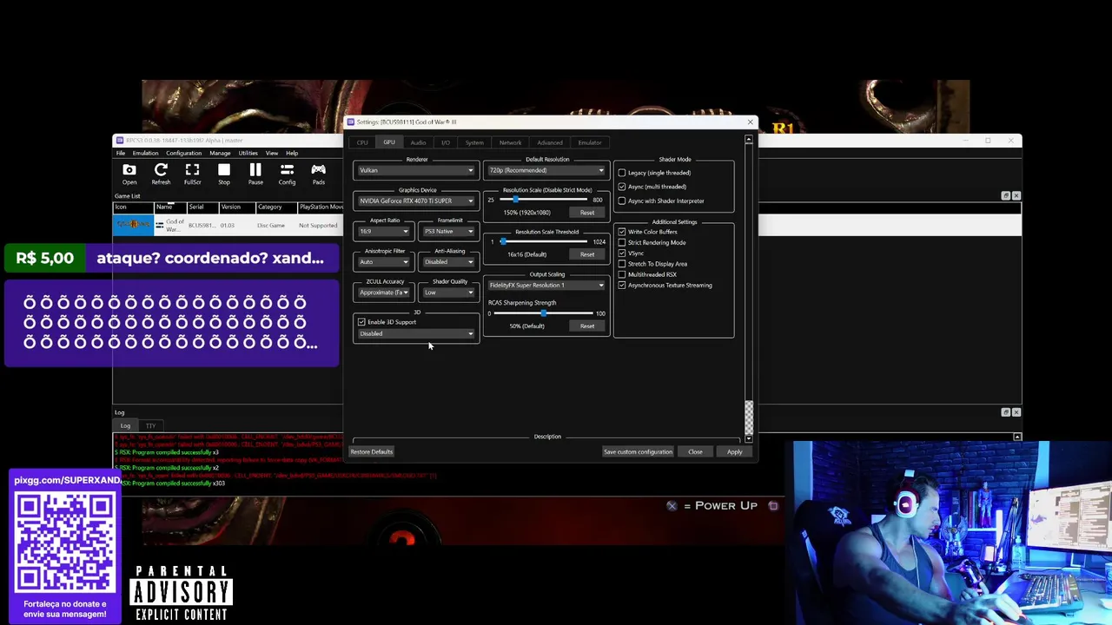Switch to the Audio settings tab
Image resolution: width=1112 pixels, height=625 pixels.
(418, 142)
